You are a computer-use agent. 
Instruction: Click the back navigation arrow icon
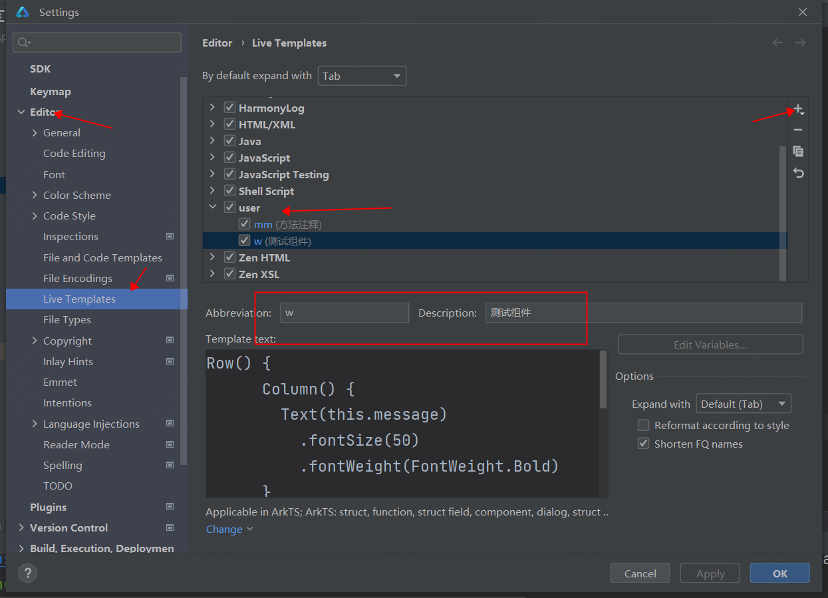coord(777,43)
